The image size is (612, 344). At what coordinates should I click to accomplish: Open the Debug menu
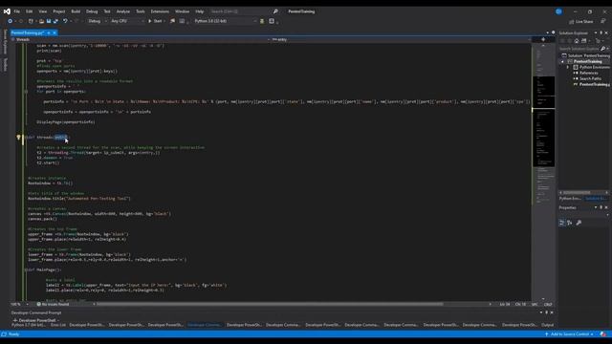tap(92, 11)
